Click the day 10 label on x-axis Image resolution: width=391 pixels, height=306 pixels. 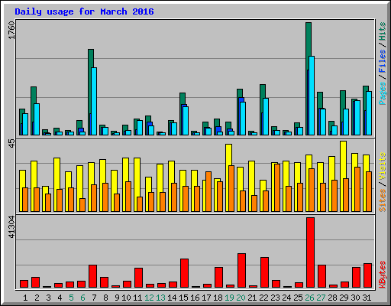(x=126, y=298)
